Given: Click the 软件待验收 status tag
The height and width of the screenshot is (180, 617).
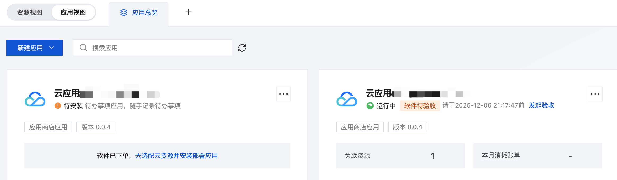Looking at the screenshot, I should (420, 106).
